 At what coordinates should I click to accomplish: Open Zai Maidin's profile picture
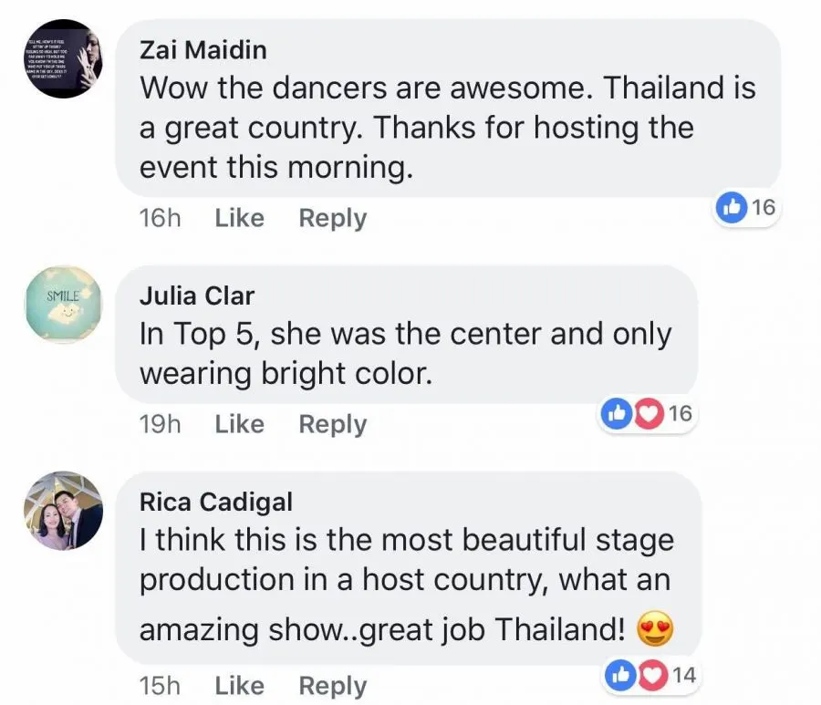click(x=62, y=58)
